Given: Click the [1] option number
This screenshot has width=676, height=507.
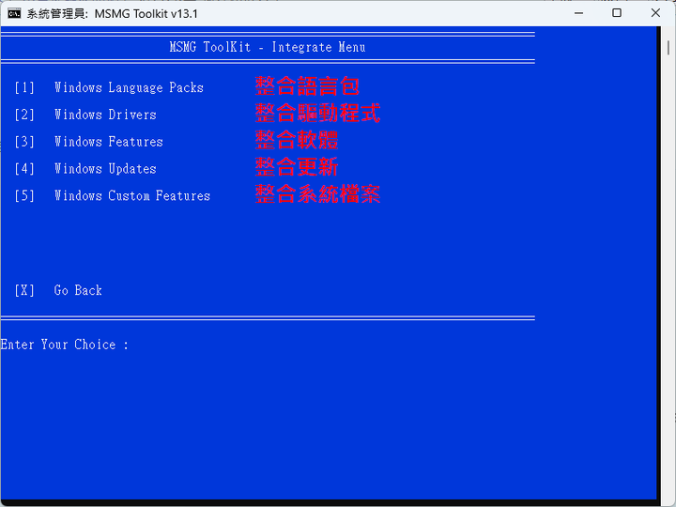Looking at the screenshot, I should 24,87.
